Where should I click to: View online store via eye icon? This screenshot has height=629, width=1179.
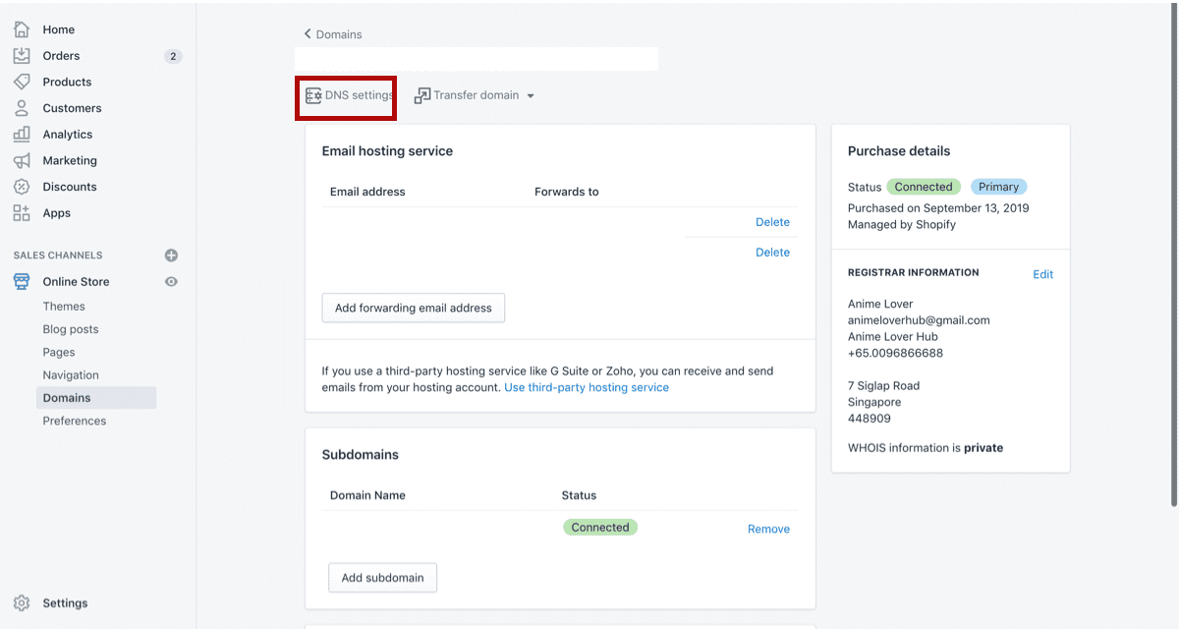(x=171, y=282)
